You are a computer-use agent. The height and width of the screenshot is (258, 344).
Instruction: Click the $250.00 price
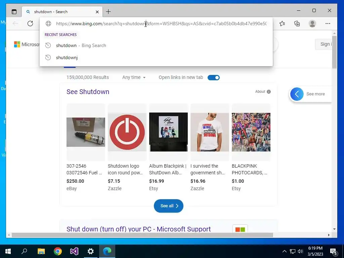click(75, 181)
